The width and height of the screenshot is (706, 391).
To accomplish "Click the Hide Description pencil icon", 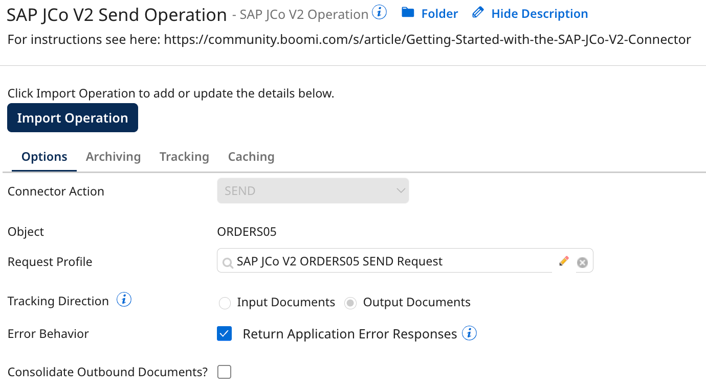I will tap(477, 13).
